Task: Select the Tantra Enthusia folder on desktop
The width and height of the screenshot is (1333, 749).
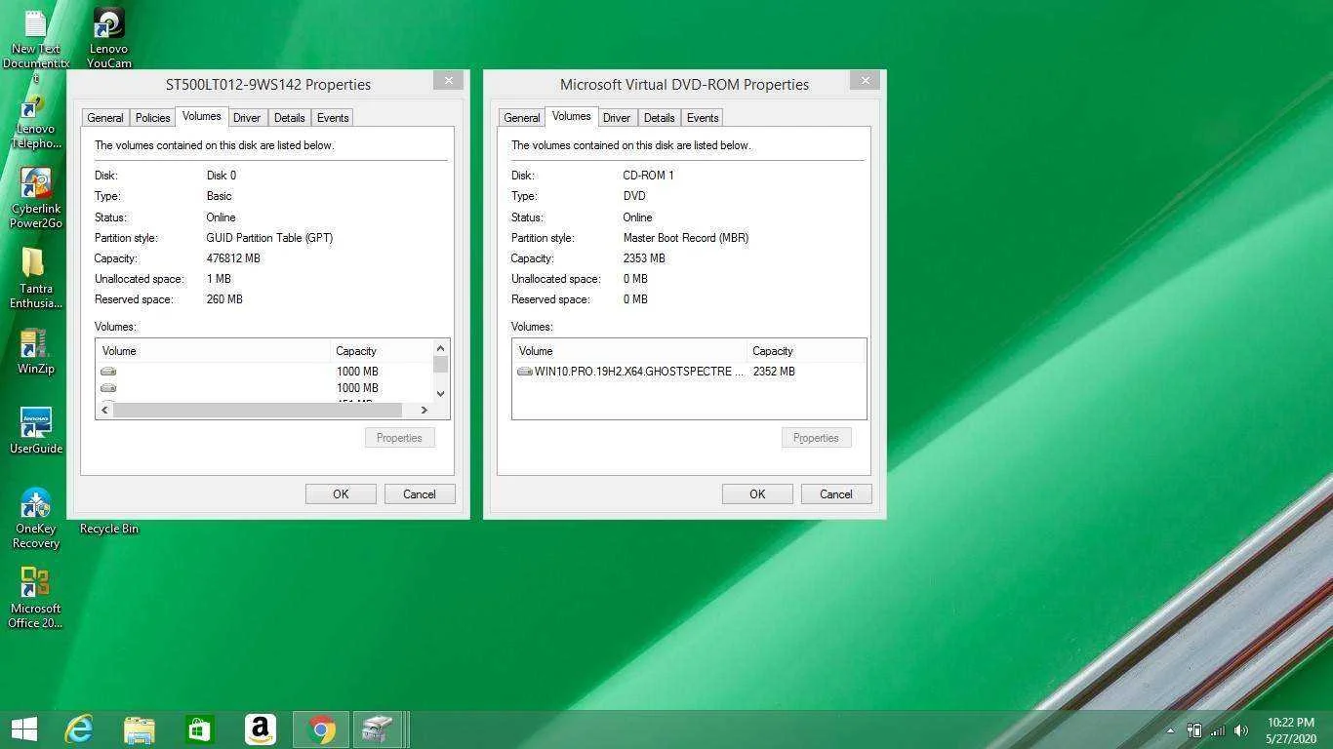Action: point(36,278)
